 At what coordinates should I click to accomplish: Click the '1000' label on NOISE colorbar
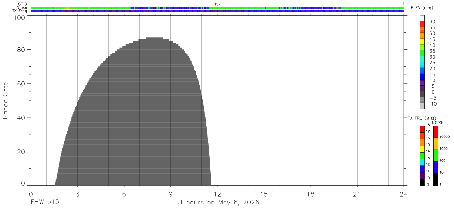click(x=443, y=149)
